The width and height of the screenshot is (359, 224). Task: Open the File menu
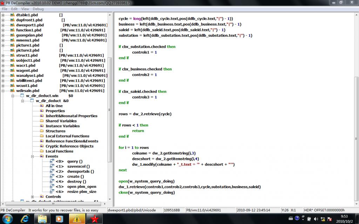tap(4, 9)
